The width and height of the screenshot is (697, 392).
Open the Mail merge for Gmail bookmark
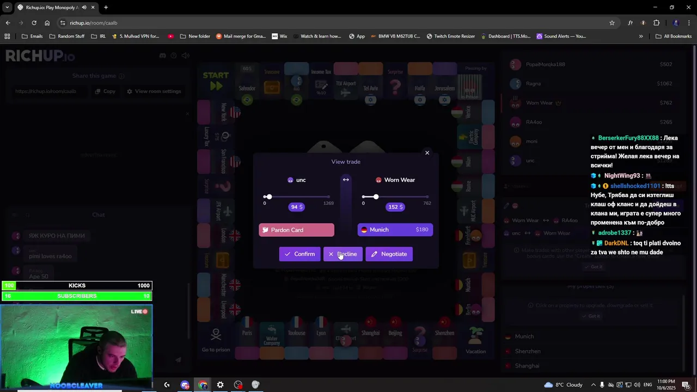pyautogui.click(x=241, y=36)
